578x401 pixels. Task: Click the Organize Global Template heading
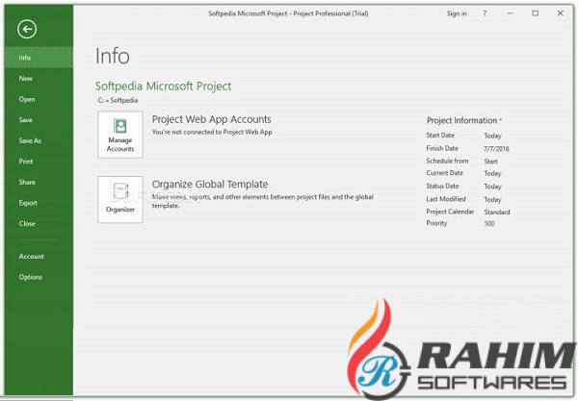[210, 184]
